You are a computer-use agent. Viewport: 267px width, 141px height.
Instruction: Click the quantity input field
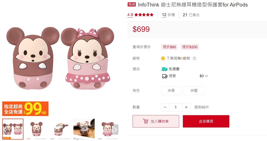tap(176, 107)
